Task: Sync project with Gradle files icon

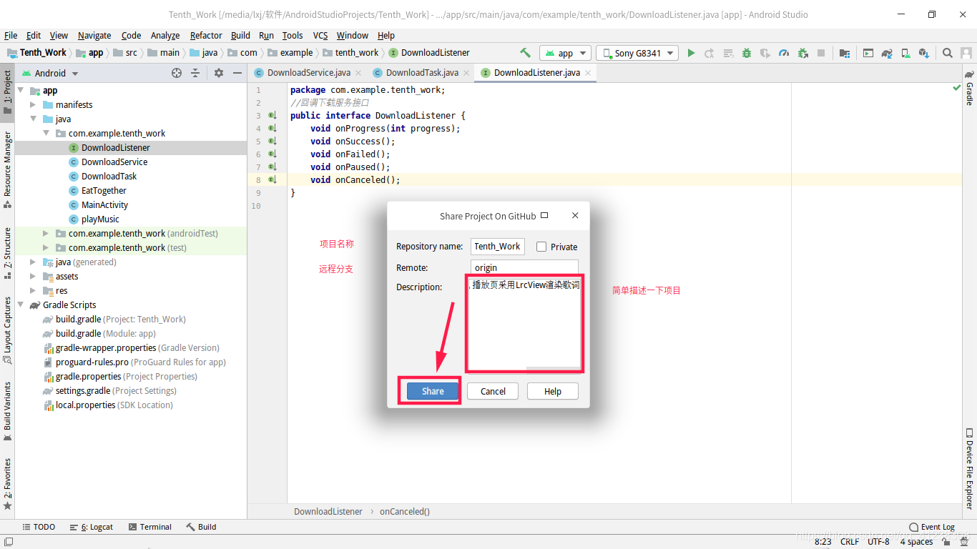Action: tap(887, 53)
